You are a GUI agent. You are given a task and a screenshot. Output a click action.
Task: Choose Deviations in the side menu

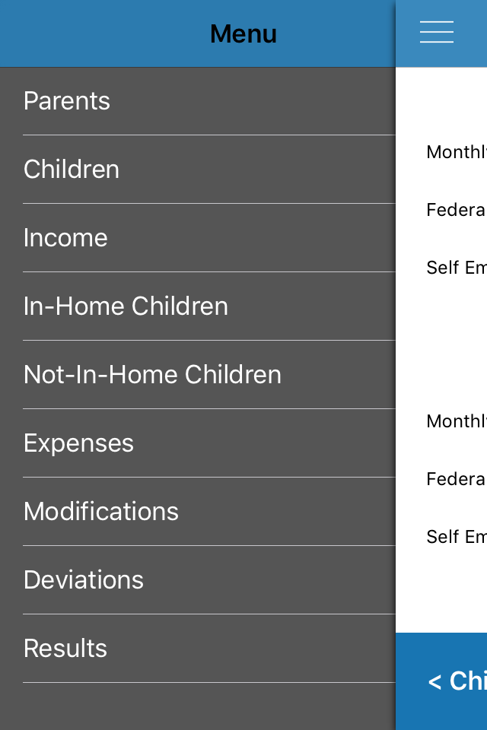[x=198, y=580]
